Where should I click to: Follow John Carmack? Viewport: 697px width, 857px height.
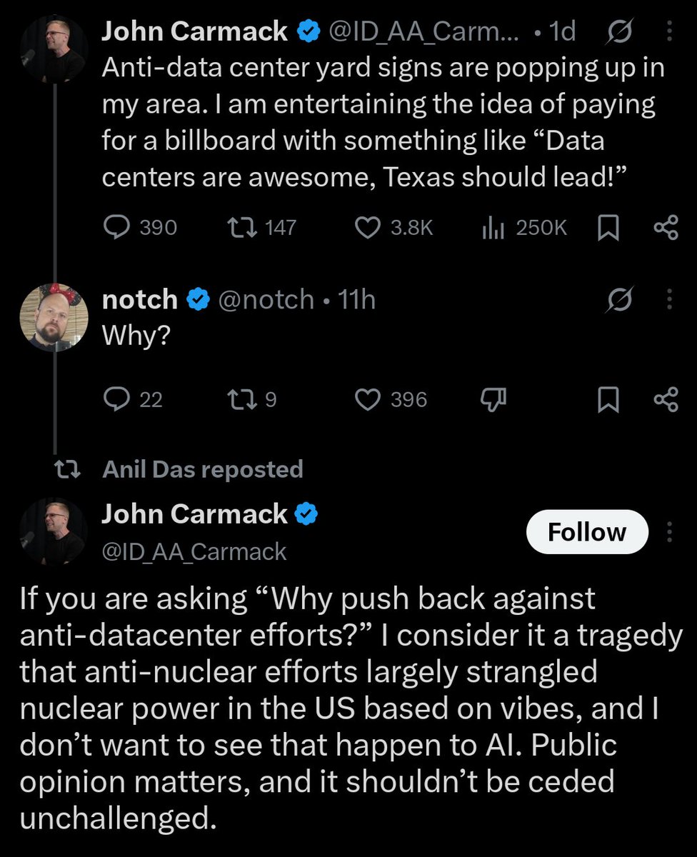pyautogui.click(x=587, y=532)
